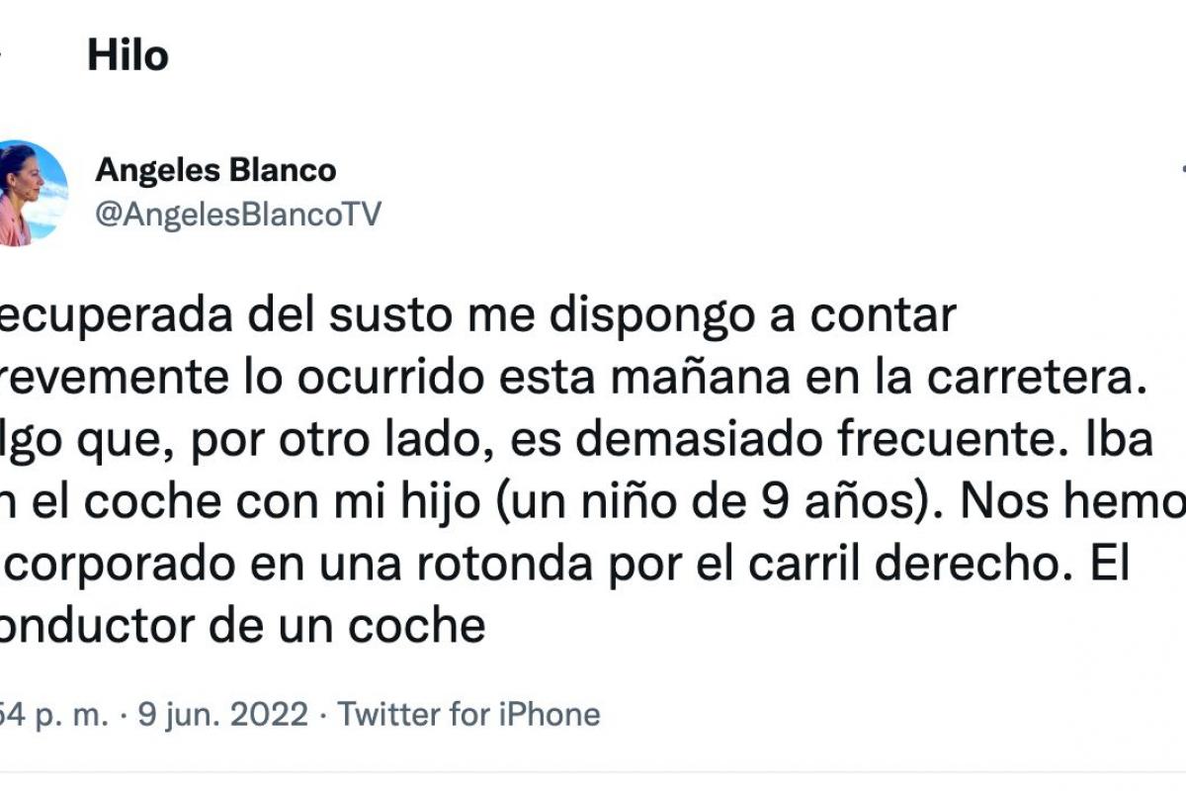This screenshot has height=791, width=1186.
Task: Open Angeles Blanco's profile picture
Action: pyautogui.click(x=32, y=194)
